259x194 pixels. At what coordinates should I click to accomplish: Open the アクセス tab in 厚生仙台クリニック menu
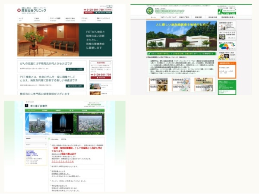tap(84, 19)
